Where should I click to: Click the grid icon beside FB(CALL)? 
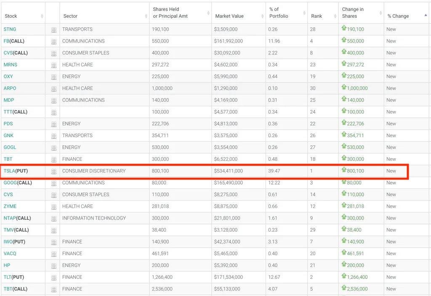[x=54, y=42]
